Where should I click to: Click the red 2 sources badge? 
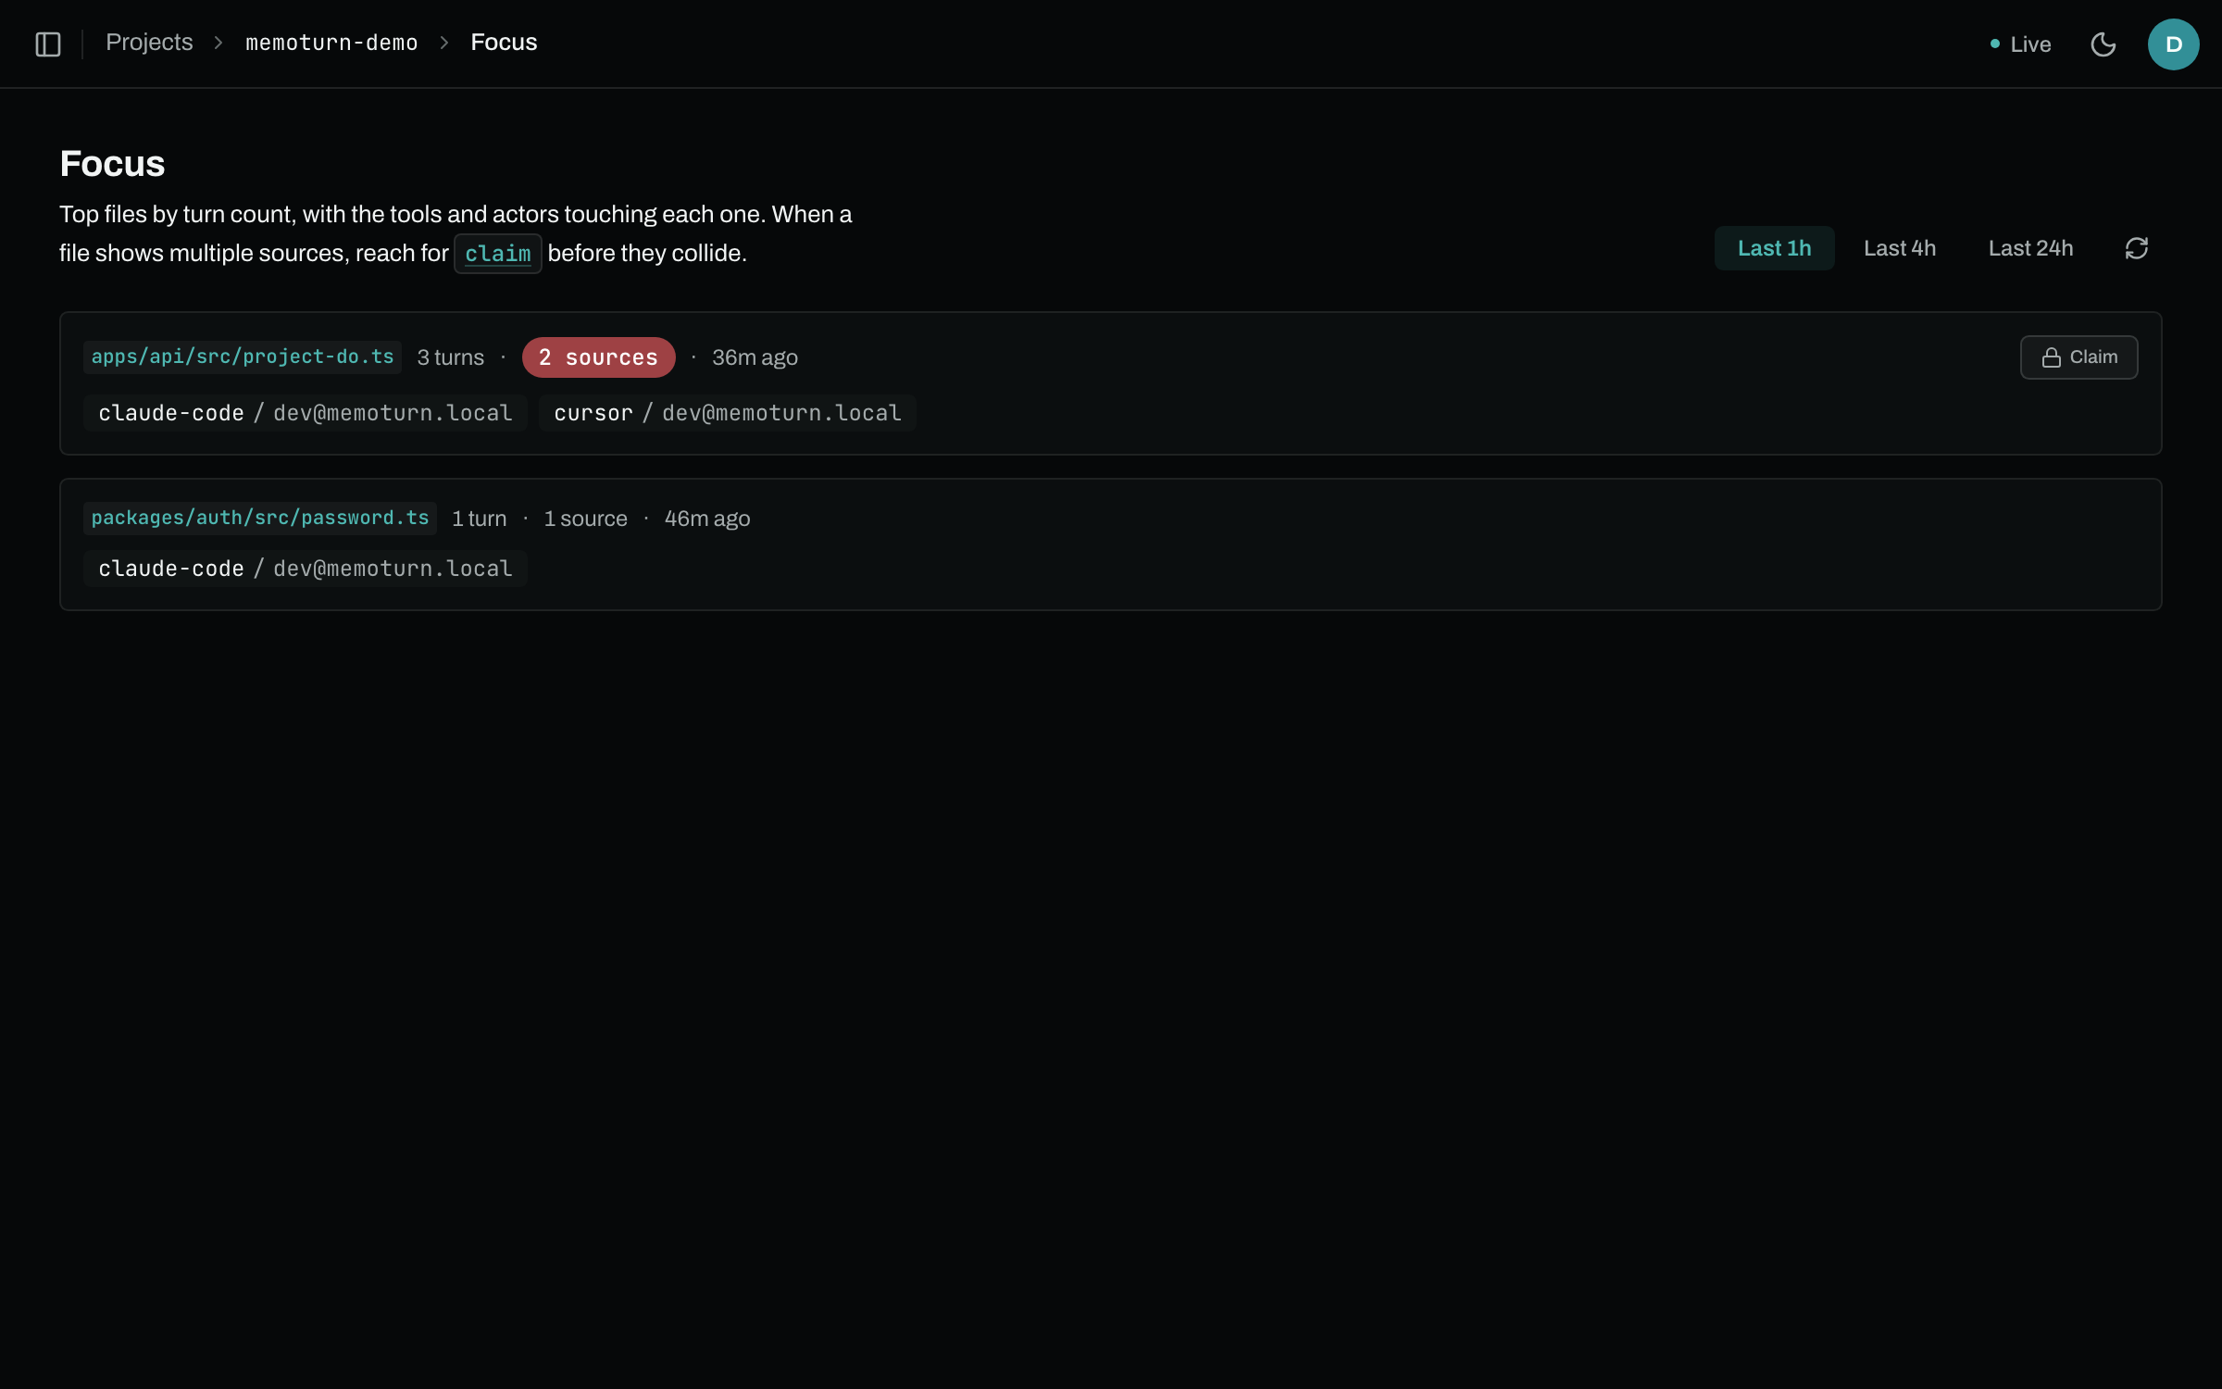click(598, 357)
